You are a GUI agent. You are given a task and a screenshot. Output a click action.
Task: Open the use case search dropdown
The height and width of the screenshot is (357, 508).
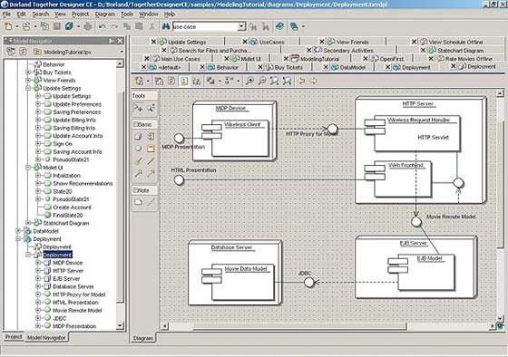tap(241, 26)
